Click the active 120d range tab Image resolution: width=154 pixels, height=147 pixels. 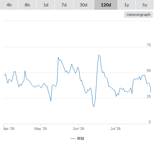106,5
